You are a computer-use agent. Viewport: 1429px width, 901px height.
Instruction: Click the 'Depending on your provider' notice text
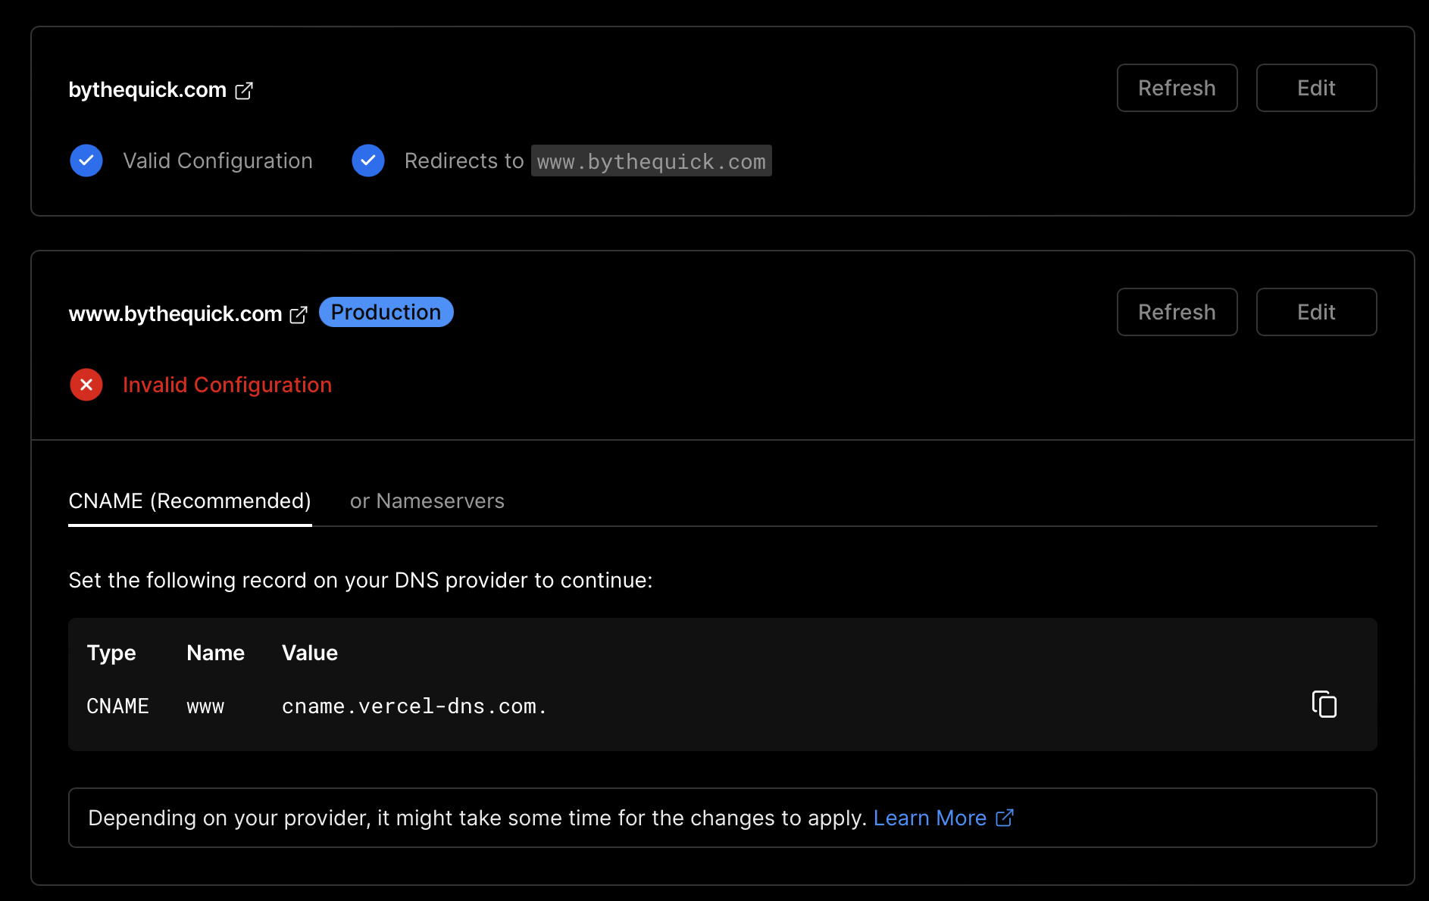(x=477, y=818)
